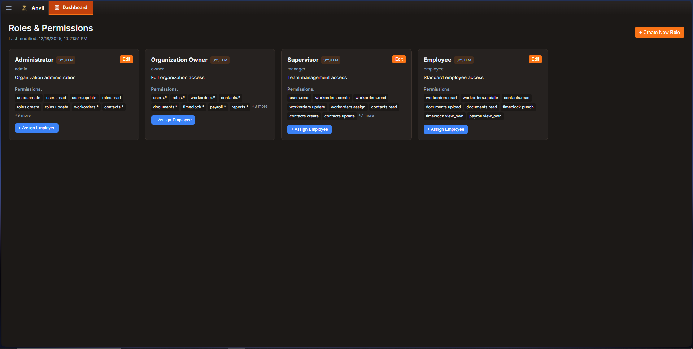Expand the +9 more permissions on Administrator
The image size is (693, 349).
23,115
